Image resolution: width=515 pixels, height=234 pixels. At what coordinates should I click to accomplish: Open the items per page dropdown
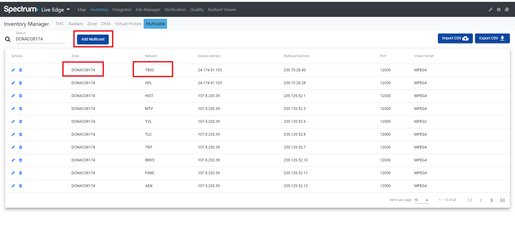tap(422, 200)
